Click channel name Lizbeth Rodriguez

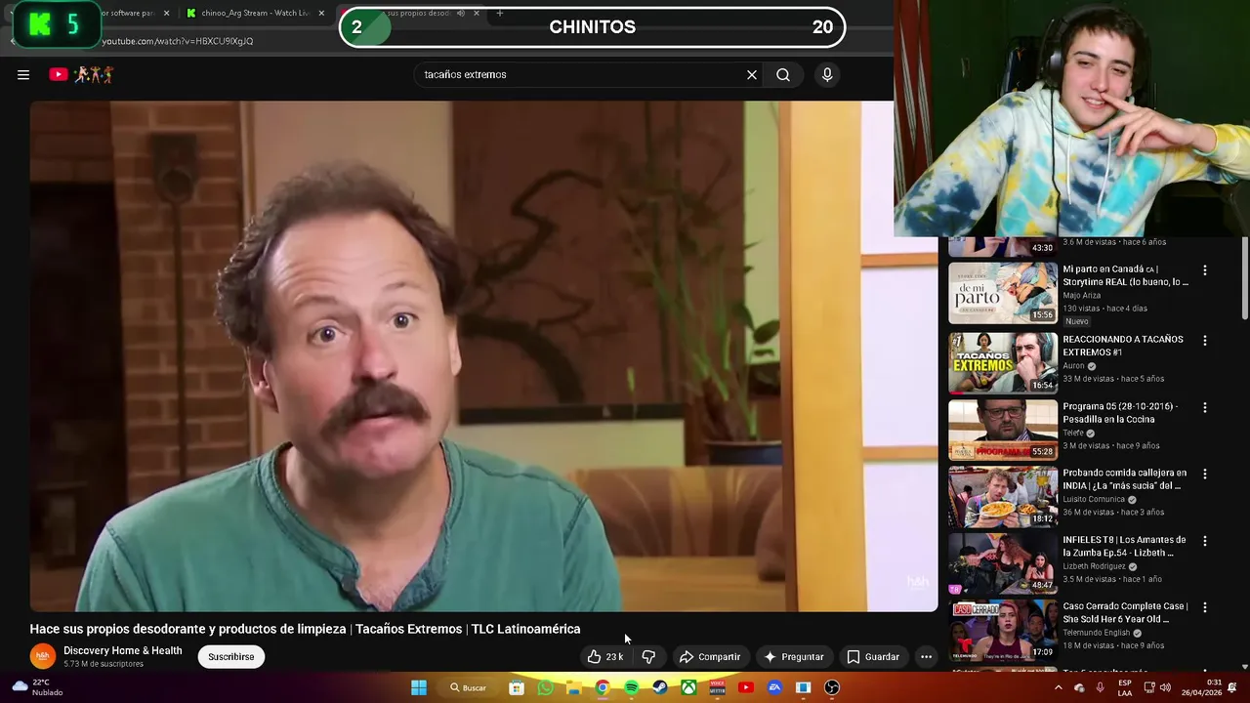pos(1095,566)
